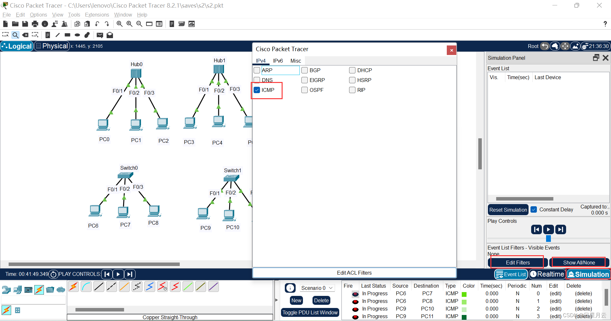Viewport: 611px width, 321px height.
Task: Step forward in Simulation Panel controls
Action: coord(561,229)
